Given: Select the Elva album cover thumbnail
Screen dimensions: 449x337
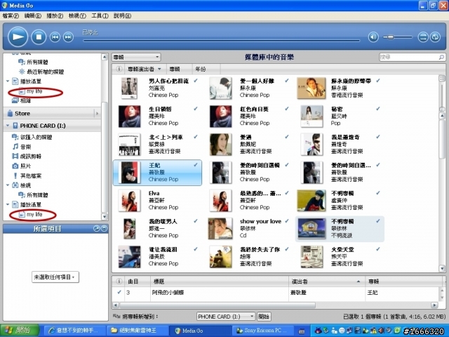Looking at the screenshot, I should click(129, 201).
